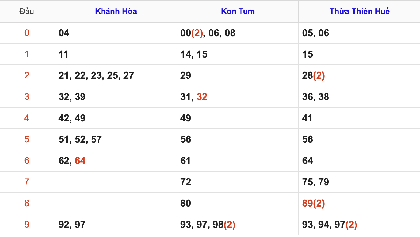This screenshot has width=420, height=237.
Task: Click the 93, 97, 98(2) cell
Action: click(x=238, y=225)
